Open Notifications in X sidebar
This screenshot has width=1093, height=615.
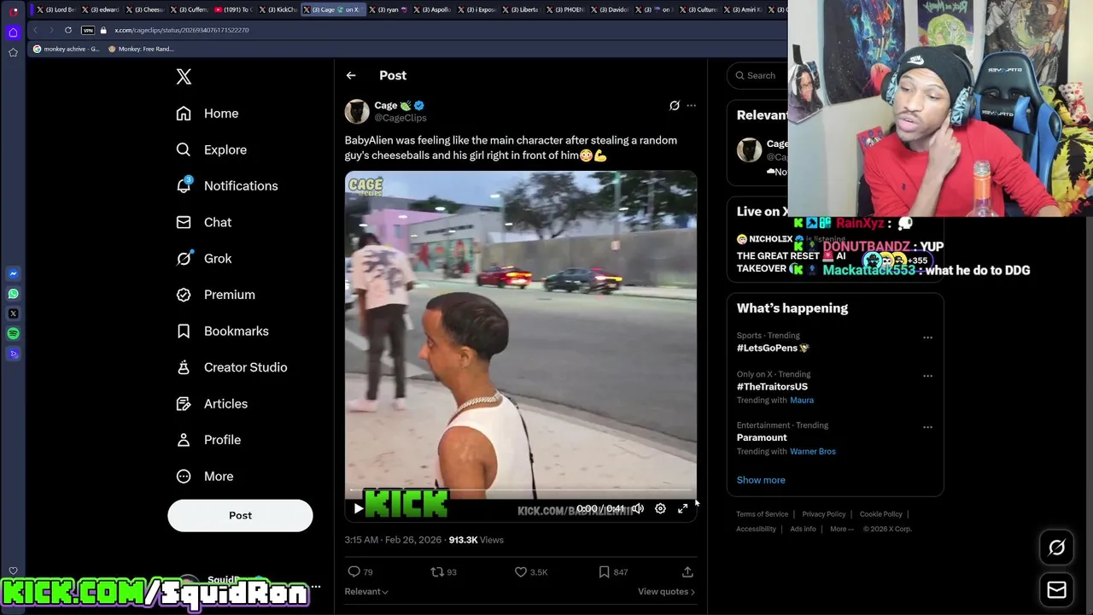pos(227,186)
